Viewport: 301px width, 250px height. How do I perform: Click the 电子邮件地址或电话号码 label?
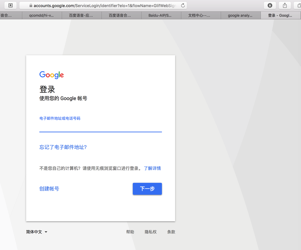click(x=60, y=118)
